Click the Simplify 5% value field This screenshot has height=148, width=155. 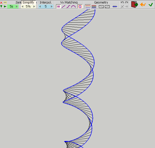coord(28,7)
